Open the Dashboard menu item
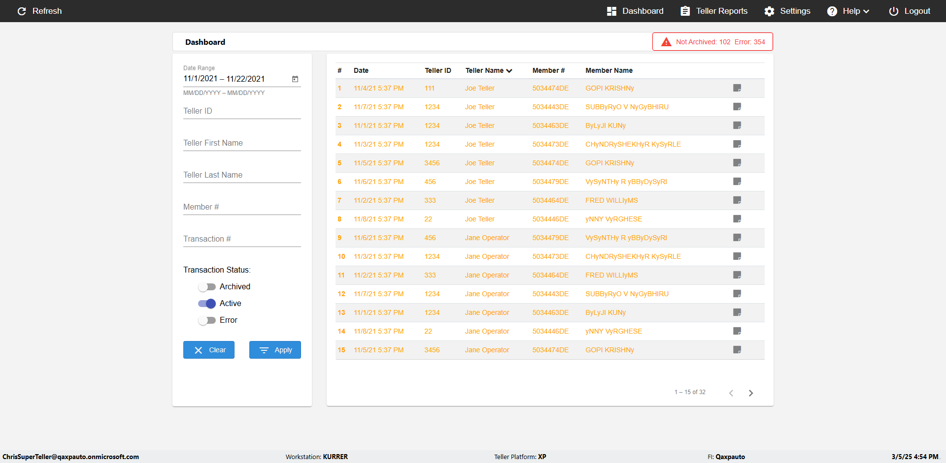946x463 pixels. [x=635, y=11]
